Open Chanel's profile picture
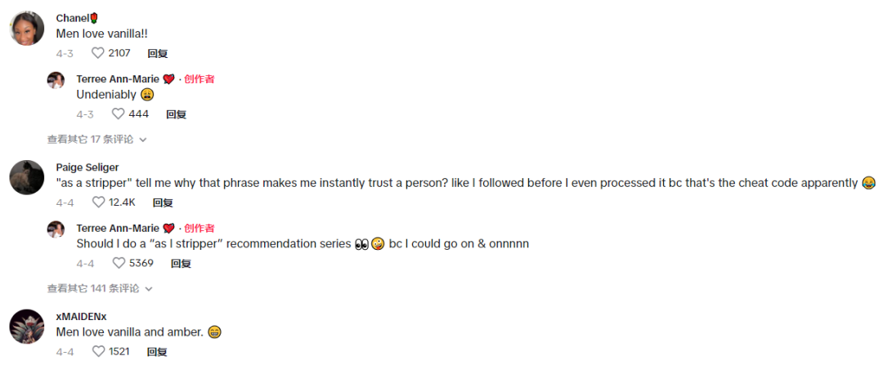The height and width of the screenshot is (365, 883). click(x=26, y=29)
